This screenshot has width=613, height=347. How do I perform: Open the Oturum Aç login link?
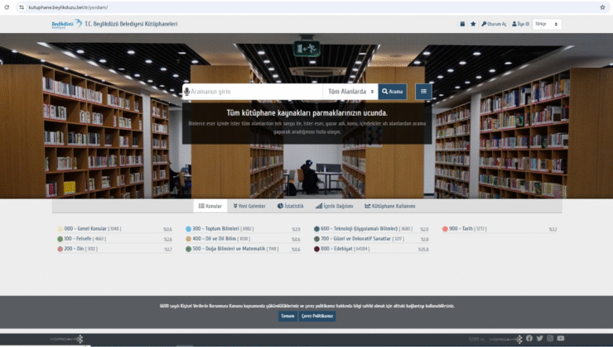click(494, 24)
